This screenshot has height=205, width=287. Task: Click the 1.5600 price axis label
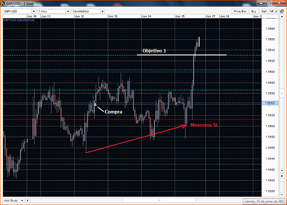(270, 72)
